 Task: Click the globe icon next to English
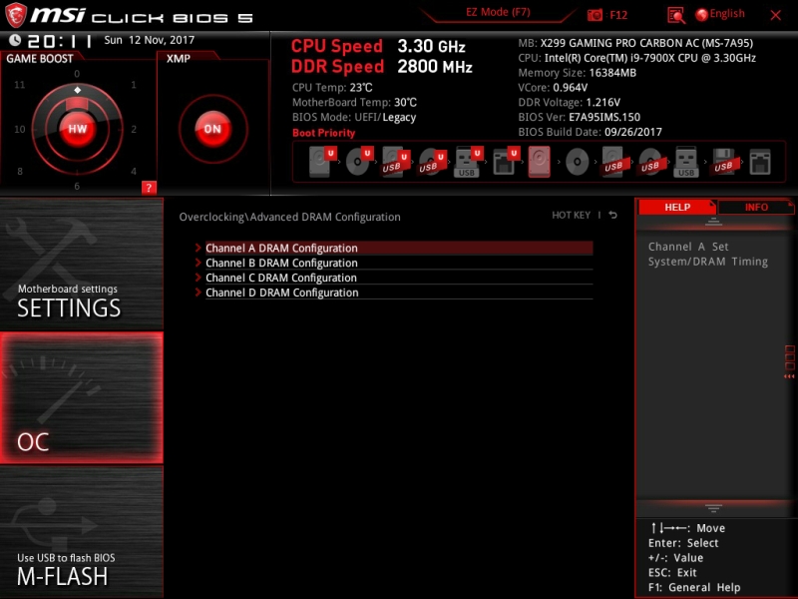coord(702,15)
